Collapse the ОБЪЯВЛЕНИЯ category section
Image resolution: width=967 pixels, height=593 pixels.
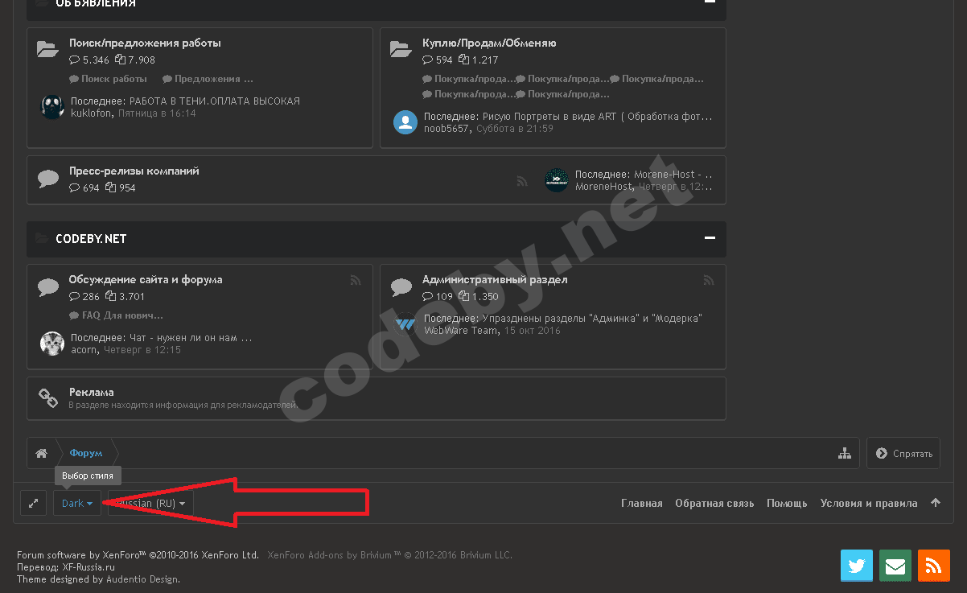pos(710,2)
